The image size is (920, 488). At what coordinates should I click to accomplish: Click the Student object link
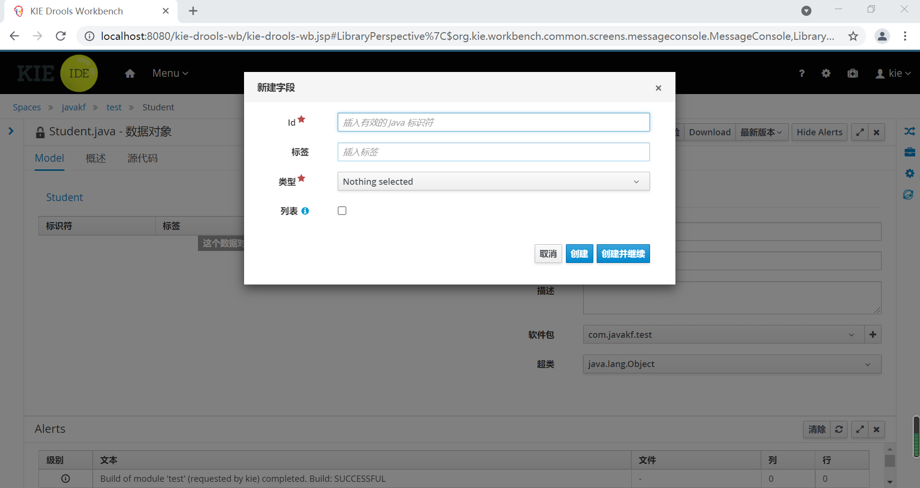[x=64, y=197]
